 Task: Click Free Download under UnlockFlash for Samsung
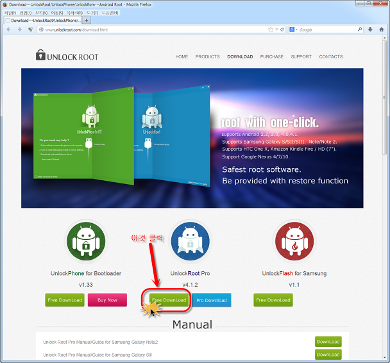[273, 300]
